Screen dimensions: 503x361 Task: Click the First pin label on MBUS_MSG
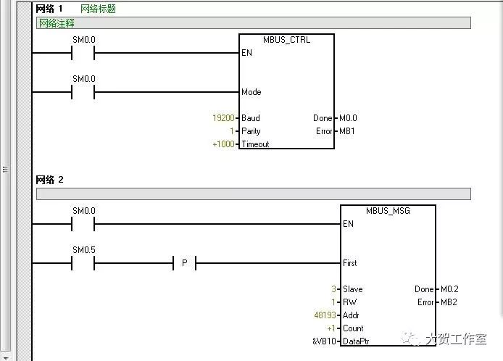[x=349, y=263]
